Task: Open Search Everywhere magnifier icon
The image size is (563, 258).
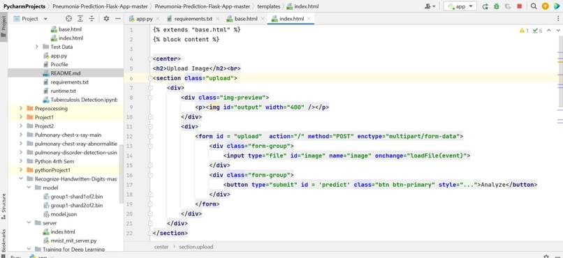Action: pyautogui.click(x=534, y=6)
